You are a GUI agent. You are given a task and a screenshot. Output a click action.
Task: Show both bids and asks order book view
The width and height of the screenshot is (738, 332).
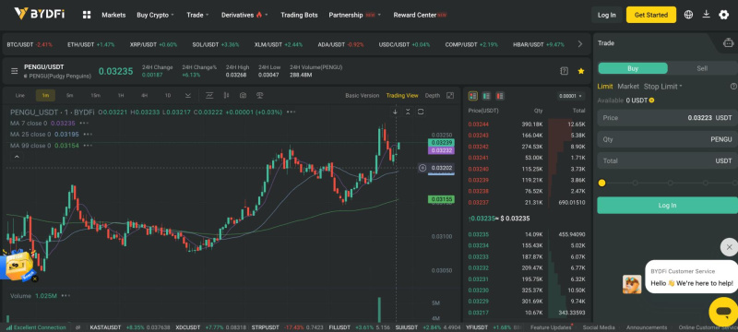473,96
